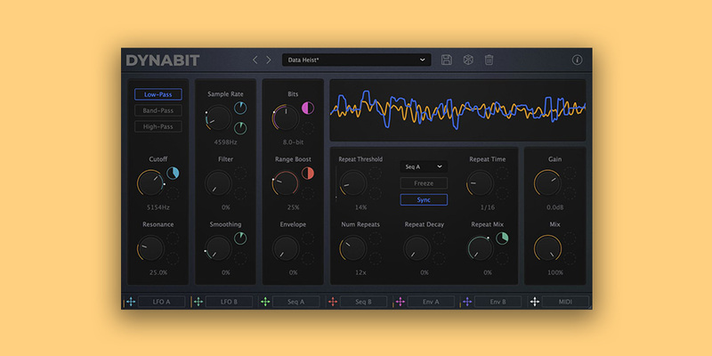Open the LFO A modulator tab
This screenshot has height=356, width=712.
point(162,302)
